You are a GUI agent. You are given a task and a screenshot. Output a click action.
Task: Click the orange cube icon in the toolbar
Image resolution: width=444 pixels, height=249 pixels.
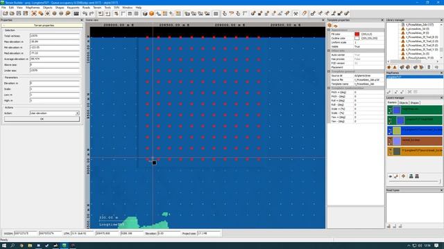tap(151, 14)
